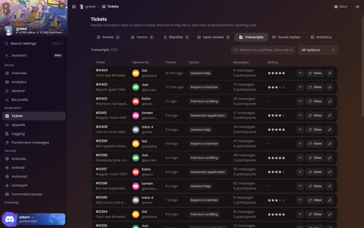
Task: Open Punishment messages in the sidebar
Action: pyautogui.click(x=34, y=143)
